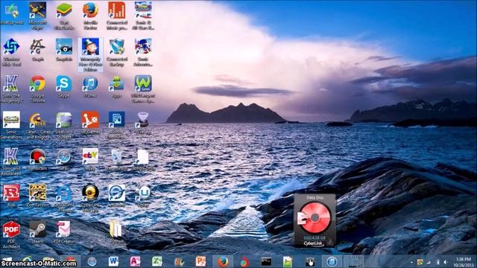Open the Bandicam desktop shortcut
Viewport: 477px width, 268px height.
[x=38, y=159]
